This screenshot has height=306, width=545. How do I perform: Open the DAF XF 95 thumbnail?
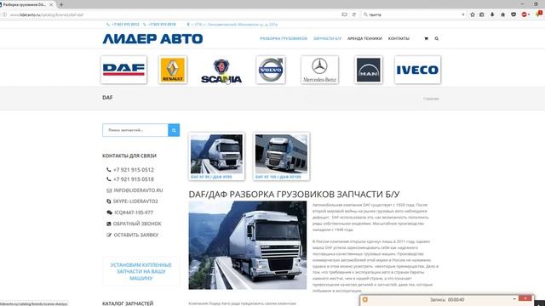216,154
